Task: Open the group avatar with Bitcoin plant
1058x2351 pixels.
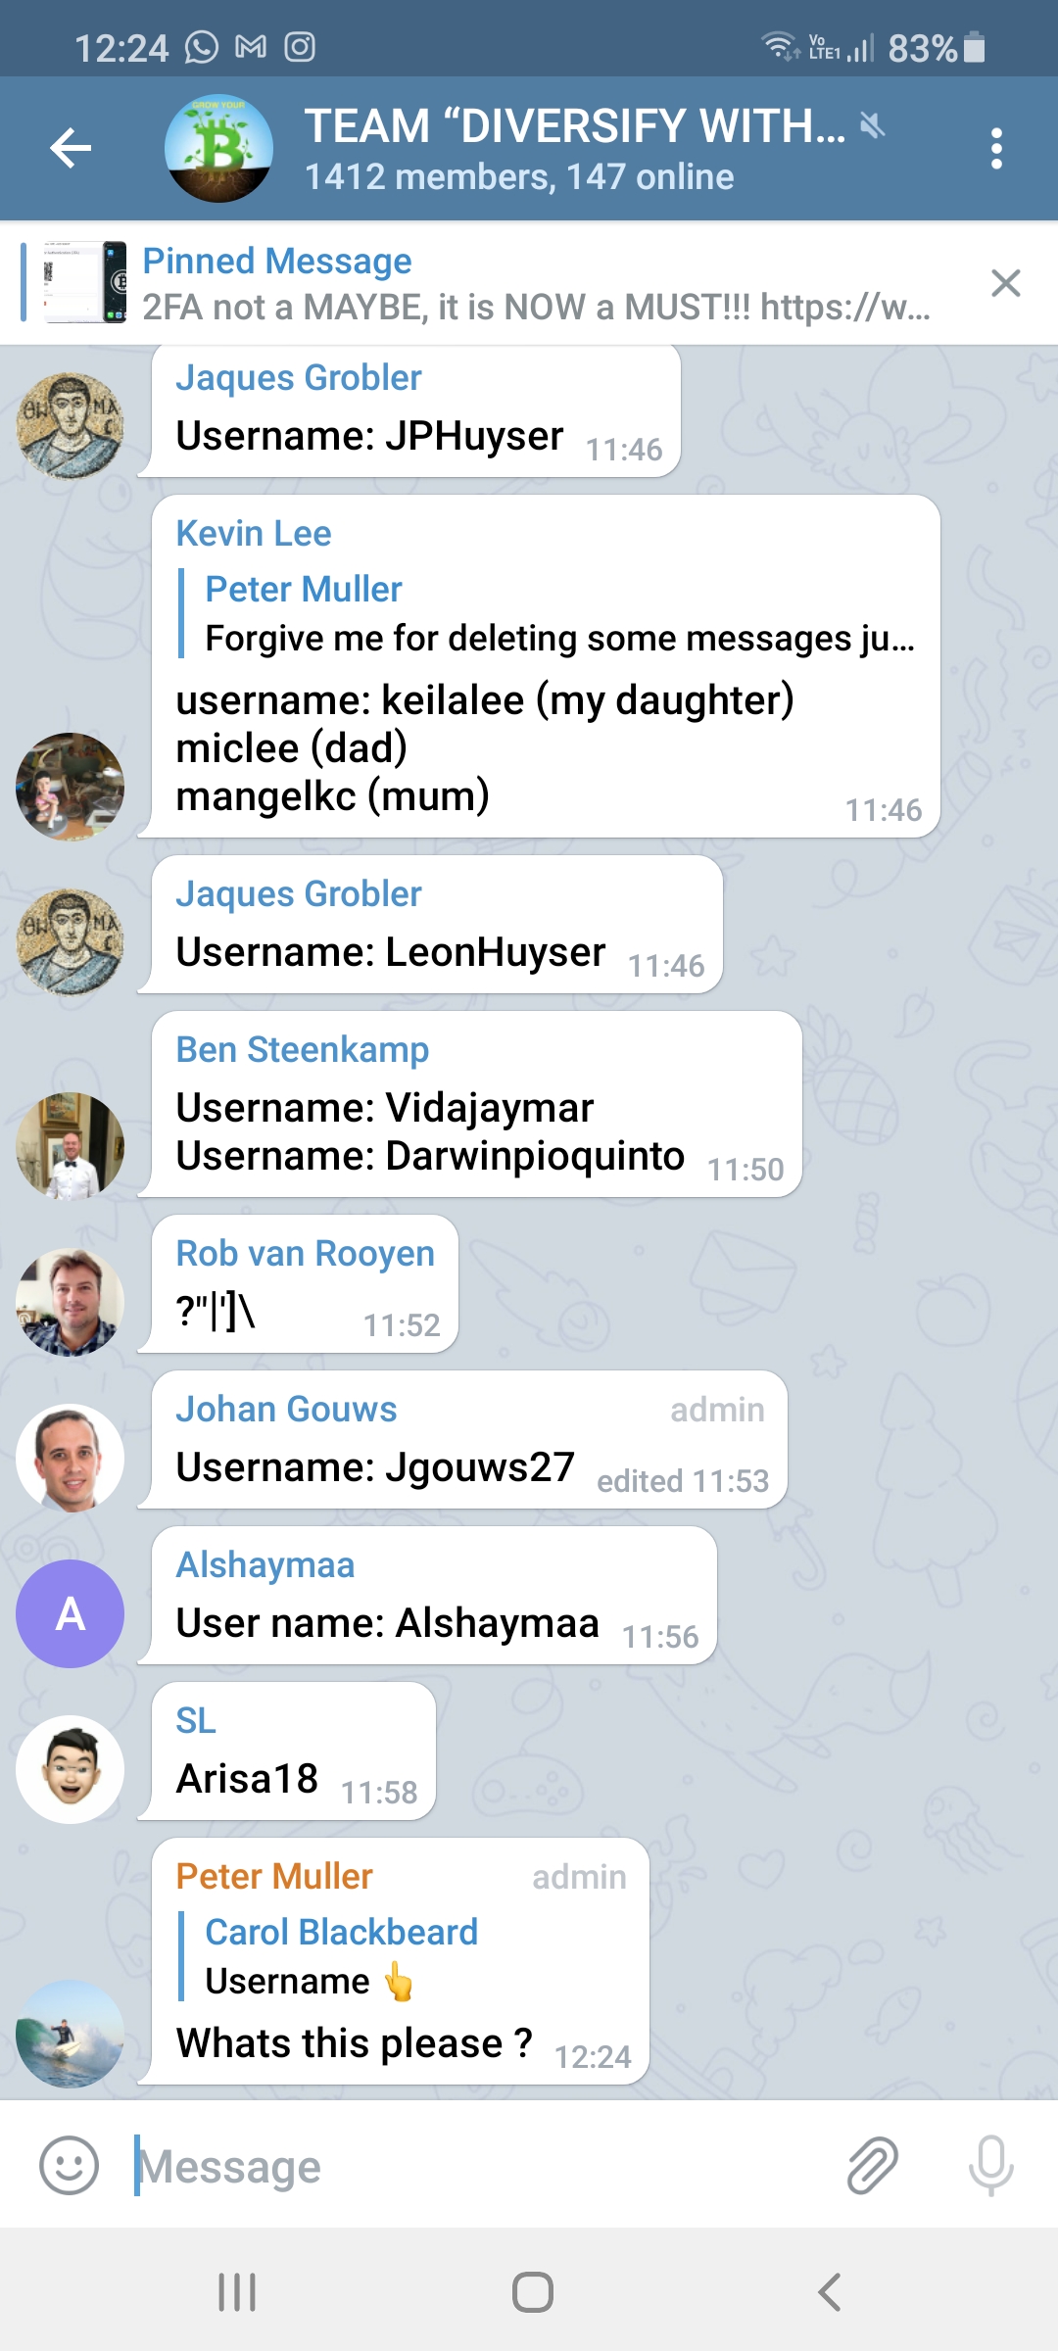Action: coord(218,149)
